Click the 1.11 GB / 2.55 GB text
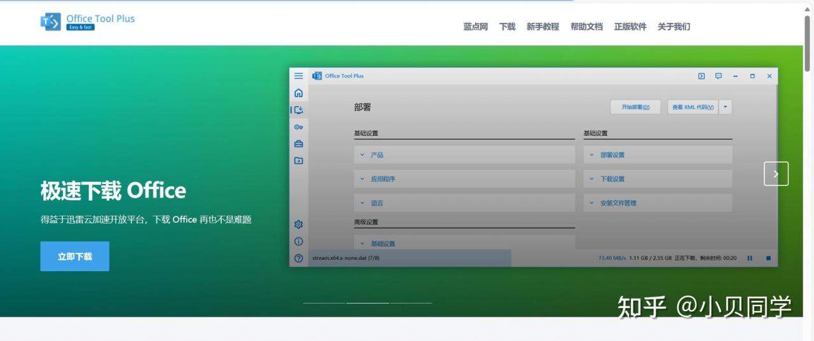Image resolution: width=814 pixels, height=341 pixels. coord(650,258)
